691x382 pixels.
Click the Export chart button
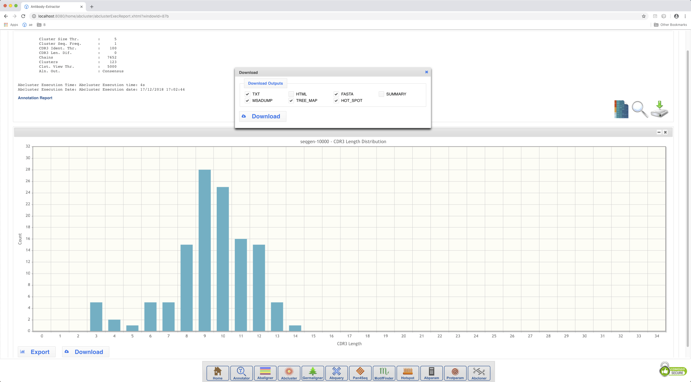click(37, 352)
